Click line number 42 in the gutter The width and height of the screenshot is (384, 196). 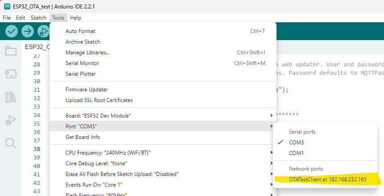[x=37, y=183]
